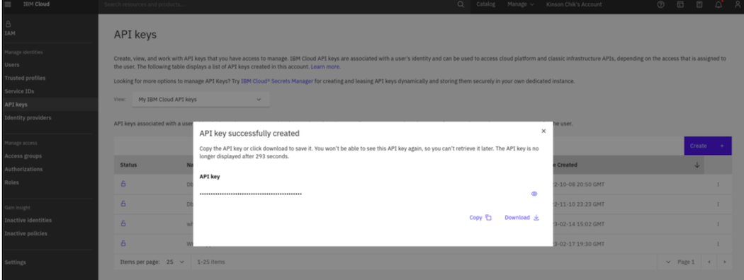
Task: Open Roles in sidebar
Action: (x=12, y=182)
